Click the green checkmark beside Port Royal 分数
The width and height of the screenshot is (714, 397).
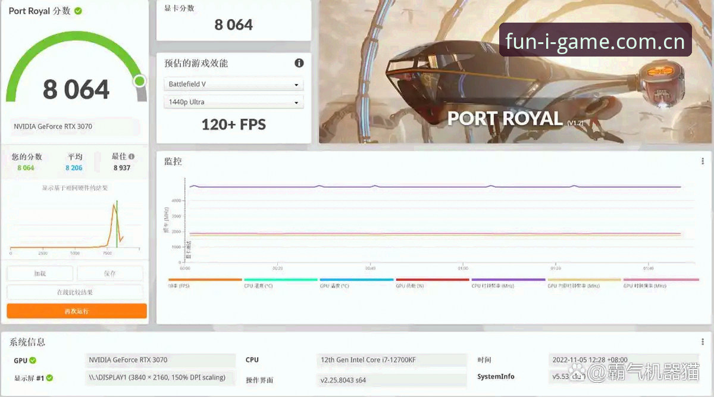coord(79,11)
